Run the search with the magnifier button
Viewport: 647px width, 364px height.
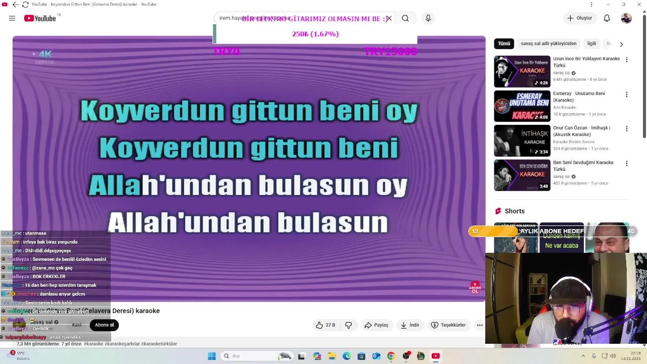pos(405,18)
